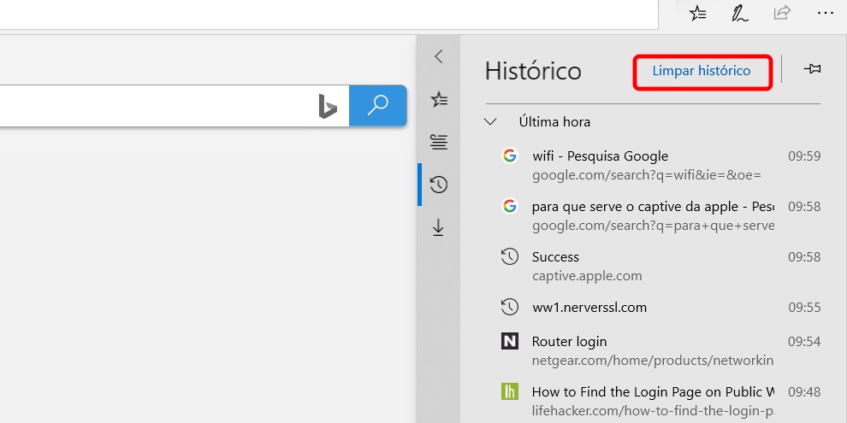
Task: Click history clock icon beside ww1.nerverssl.com
Action: coord(509,307)
